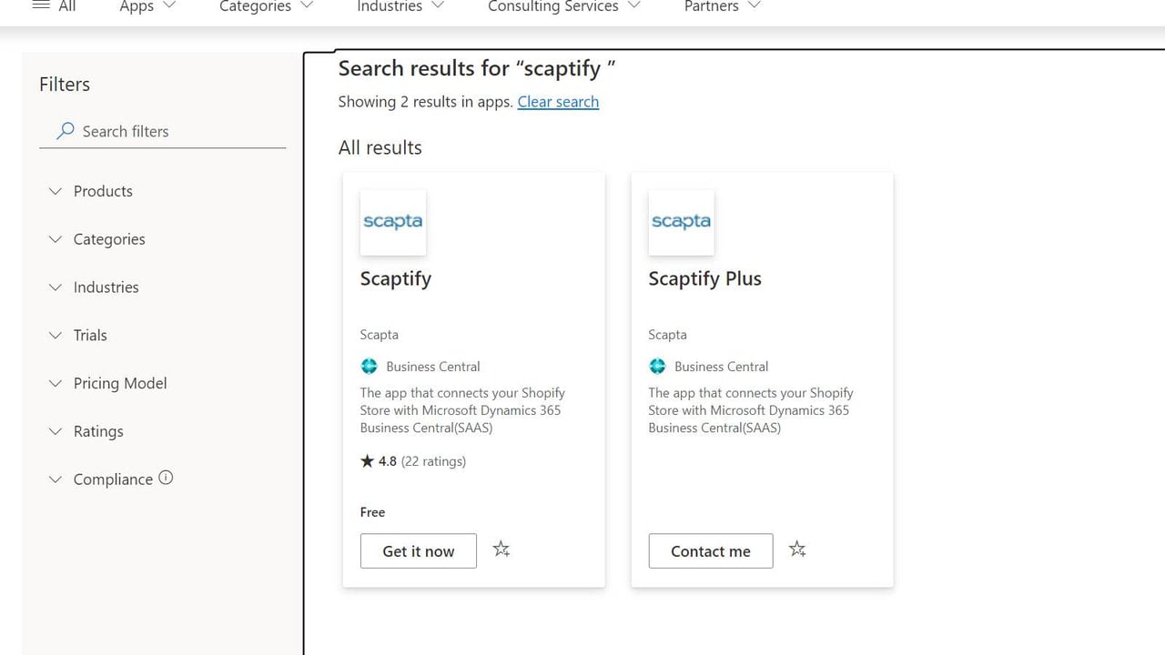The width and height of the screenshot is (1165, 655).
Task: Open the Partners menu dropdown
Action: point(723,6)
